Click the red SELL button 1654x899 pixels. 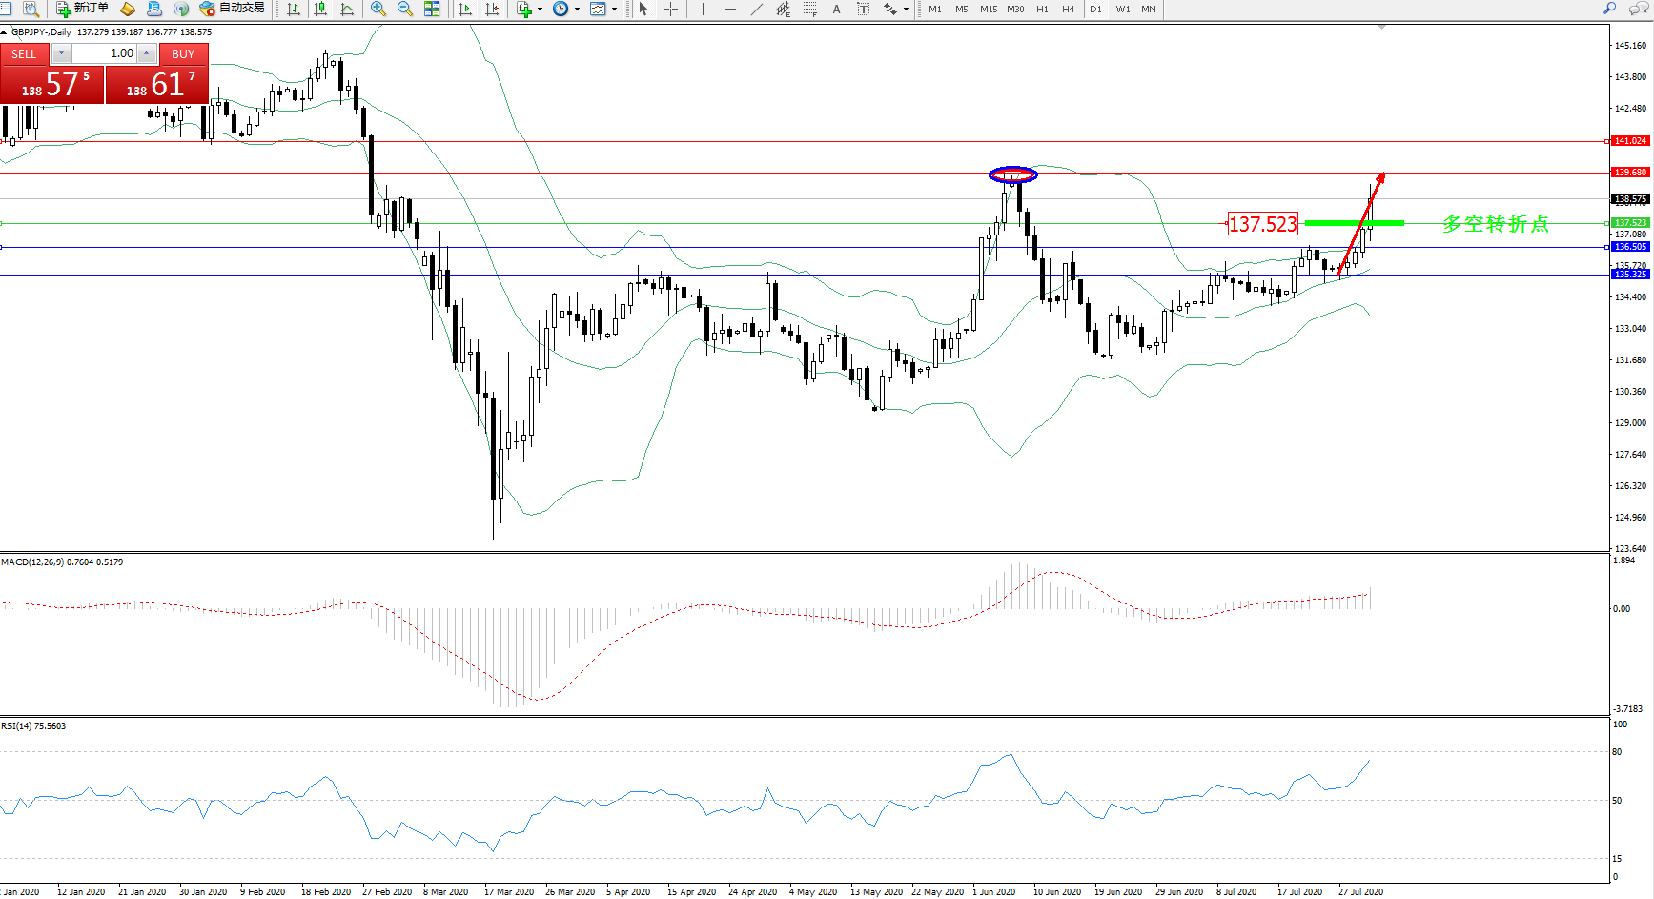[24, 54]
